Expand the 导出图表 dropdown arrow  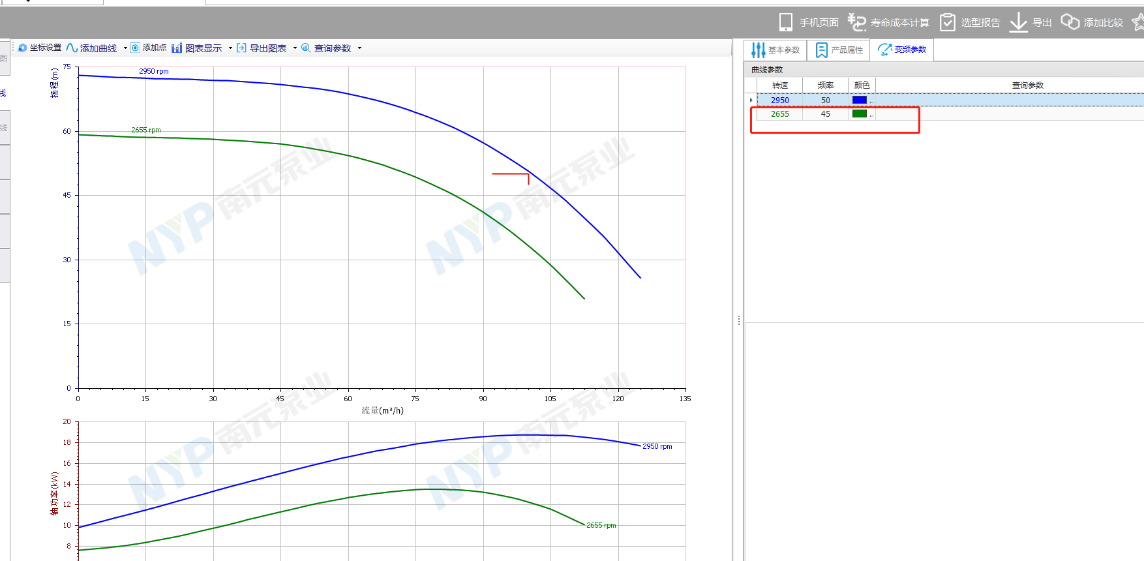point(295,48)
